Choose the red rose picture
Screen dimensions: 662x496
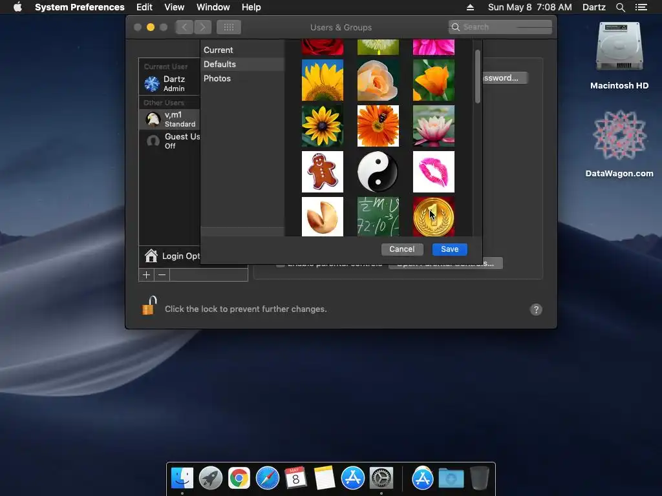(322, 47)
